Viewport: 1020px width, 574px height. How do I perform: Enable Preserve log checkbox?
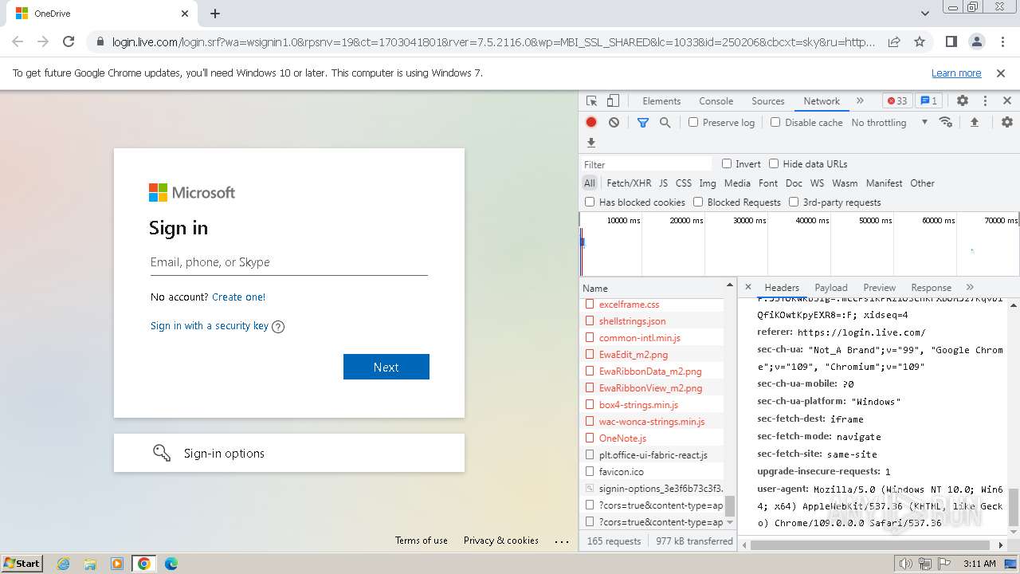tap(693, 122)
